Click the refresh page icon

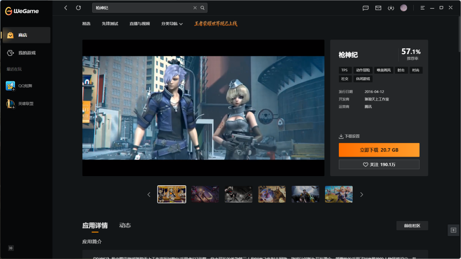tap(78, 8)
